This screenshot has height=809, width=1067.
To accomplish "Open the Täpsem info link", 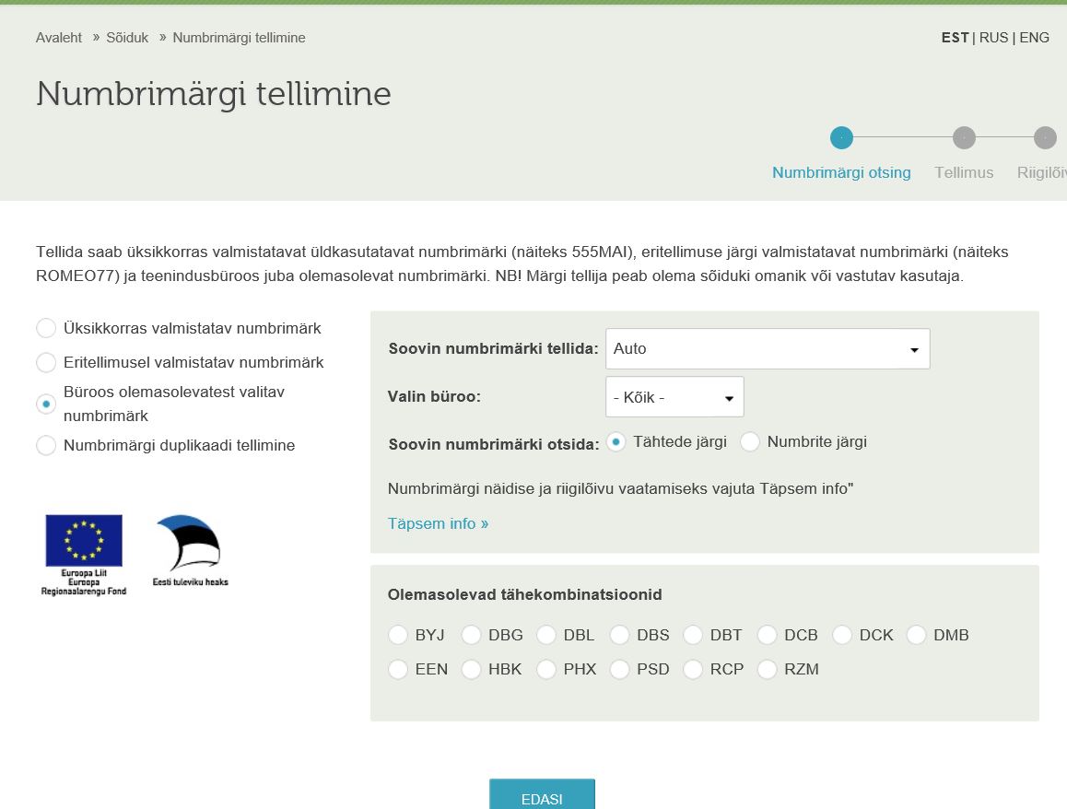I will pos(438,523).
